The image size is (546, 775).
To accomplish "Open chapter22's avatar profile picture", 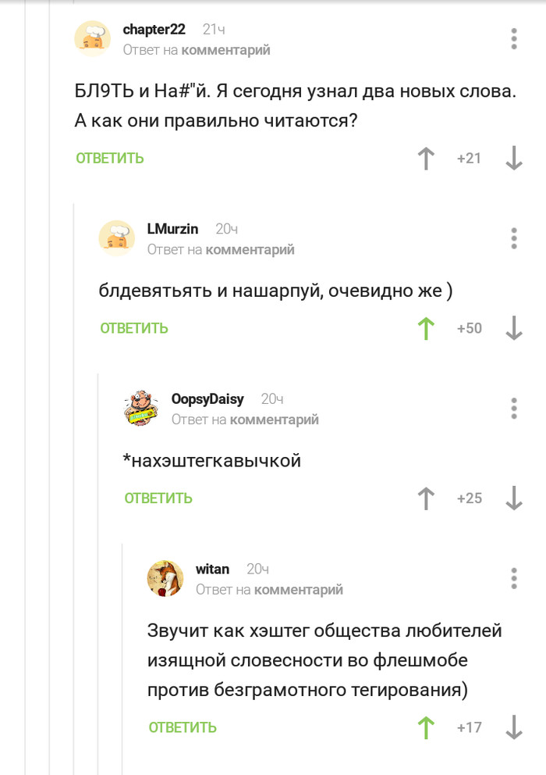I will (92, 38).
